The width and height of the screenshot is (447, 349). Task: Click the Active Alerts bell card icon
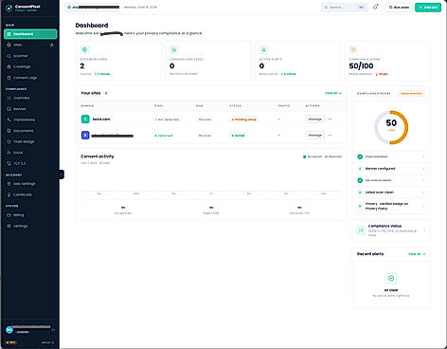point(263,49)
